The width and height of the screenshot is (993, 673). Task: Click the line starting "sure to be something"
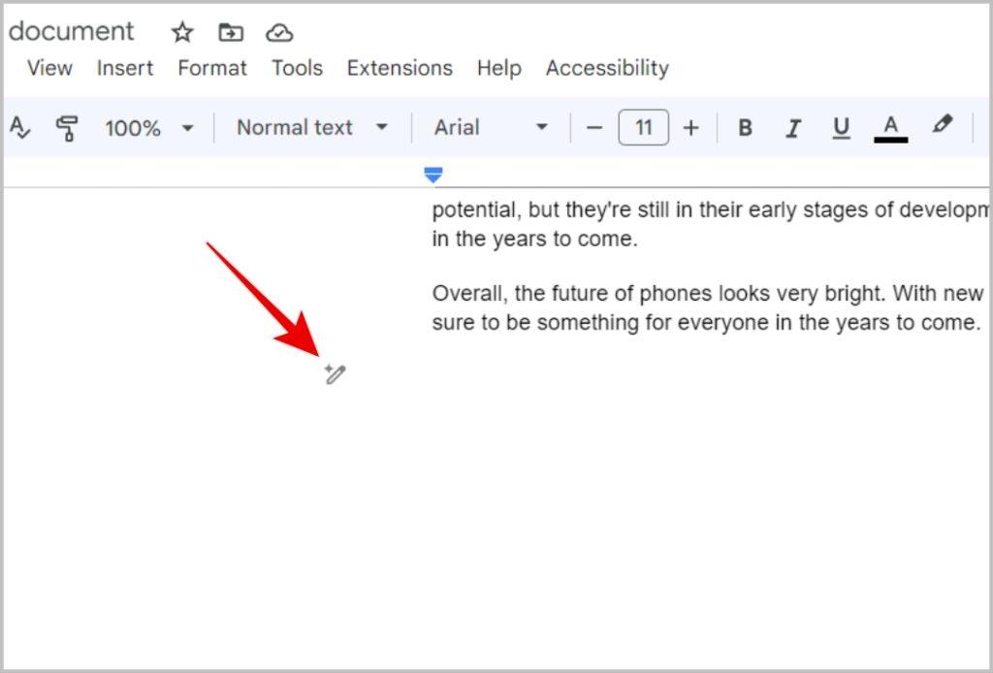pos(706,323)
